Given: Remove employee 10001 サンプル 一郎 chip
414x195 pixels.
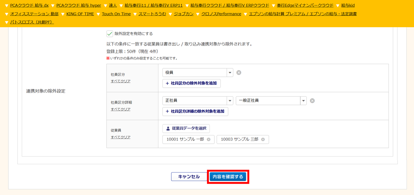Looking at the screenshot, I should pyautogui.click(x=209, y=140).
